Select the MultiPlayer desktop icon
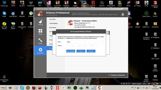This screenshot has height=90, width=161. [x=66, y=4]
